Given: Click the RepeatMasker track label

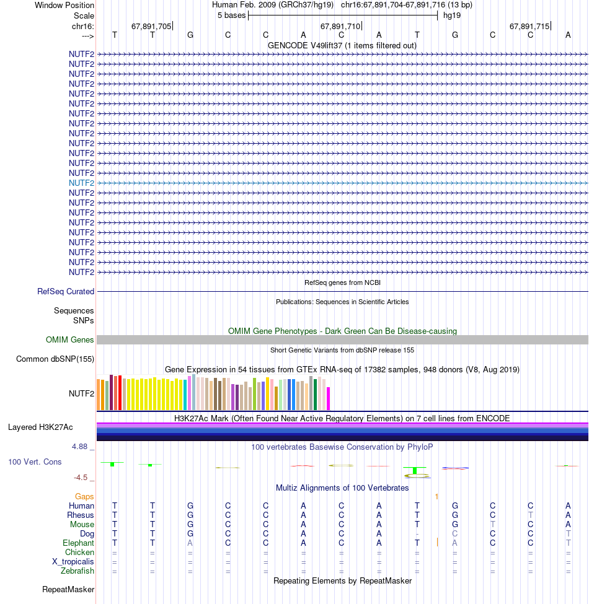Looking at the screenshot, I should pyautogui.click(x=68, y=589).
